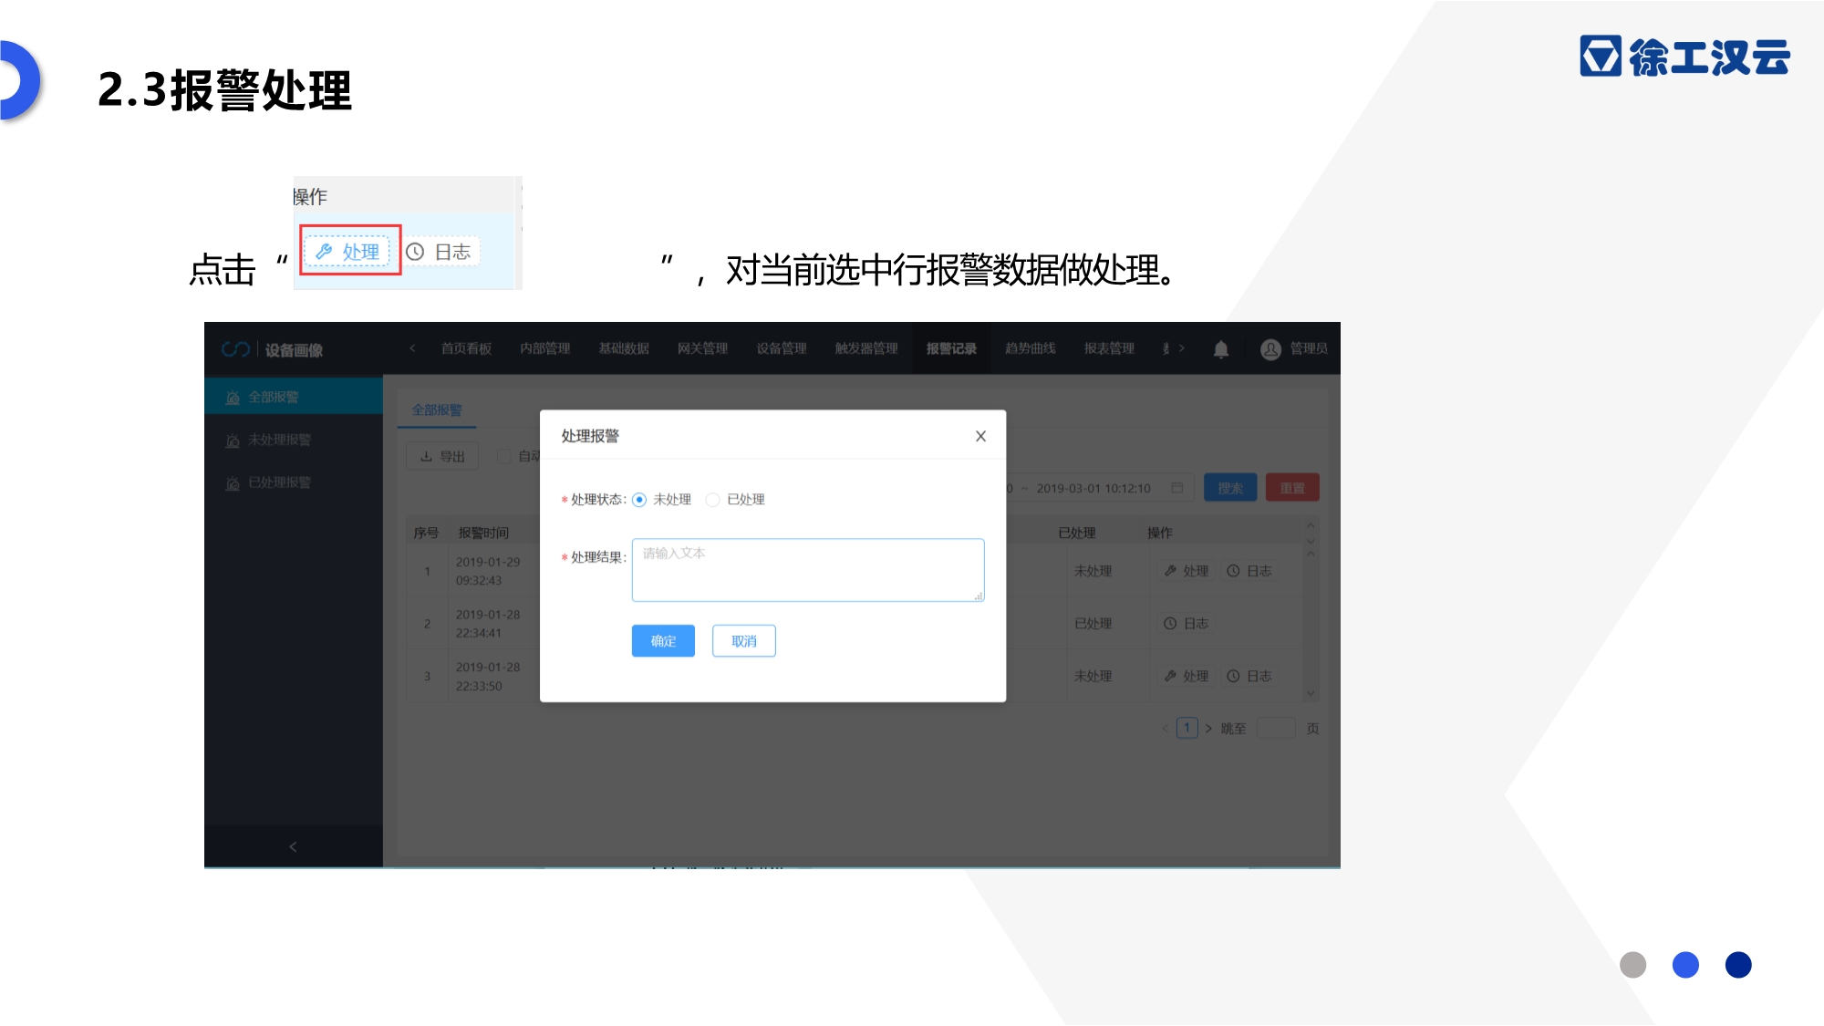Click the date range end field

pos(1093,488)
